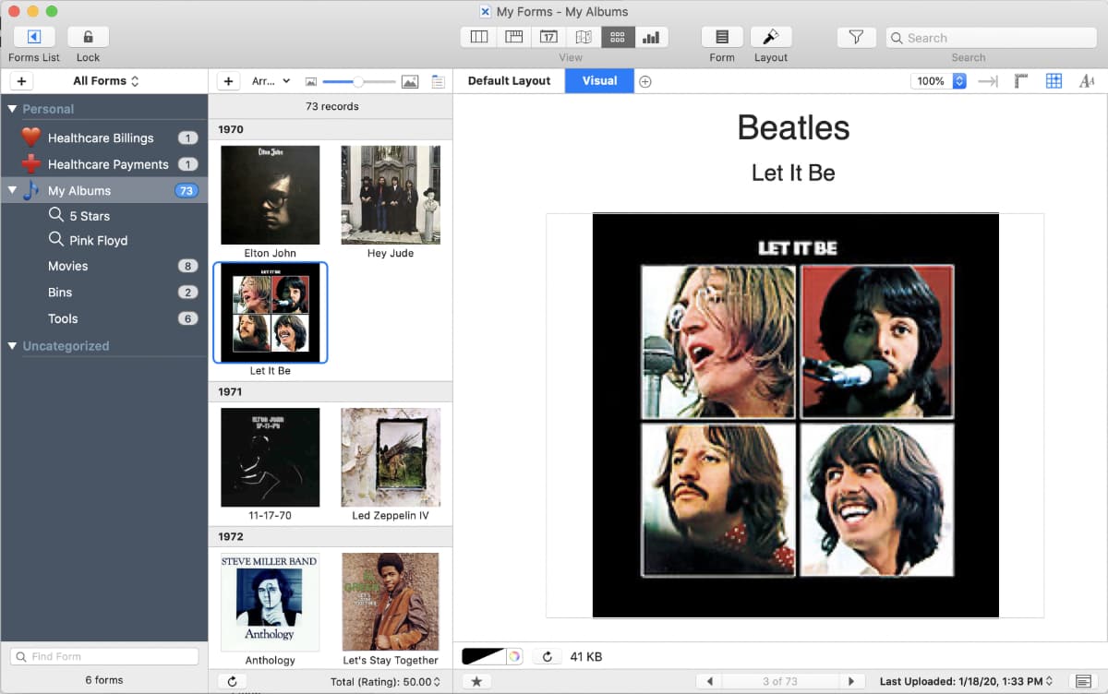Go to the next record arrow

tap(851, 681)
